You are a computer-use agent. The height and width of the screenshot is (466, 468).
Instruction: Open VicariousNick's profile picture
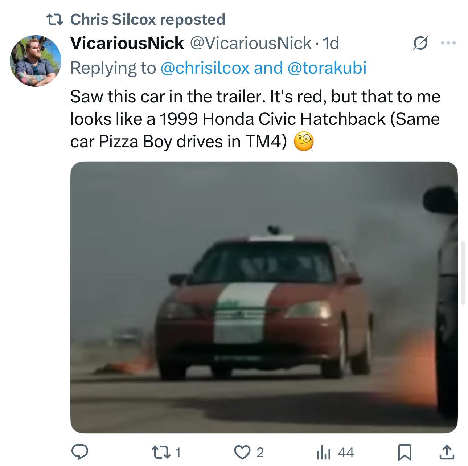pyautogui.click(x=35, y=61)
